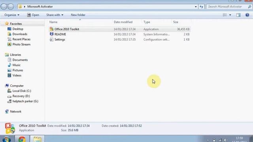
Task: Click the Configuration sett... type cell
Action: (x=157, y=39)
